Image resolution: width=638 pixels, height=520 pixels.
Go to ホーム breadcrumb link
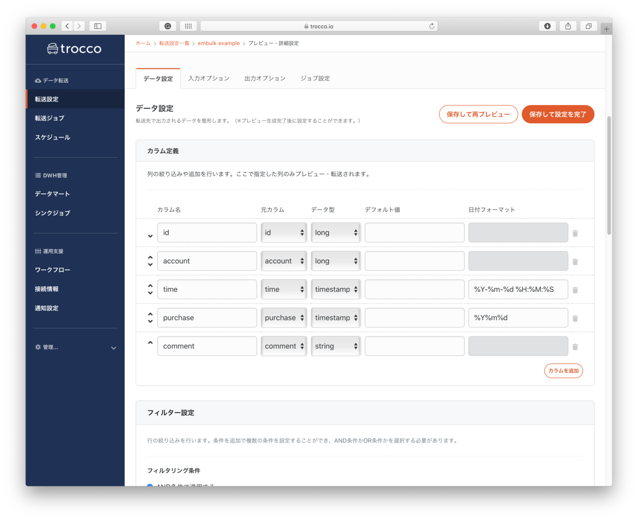143,43
